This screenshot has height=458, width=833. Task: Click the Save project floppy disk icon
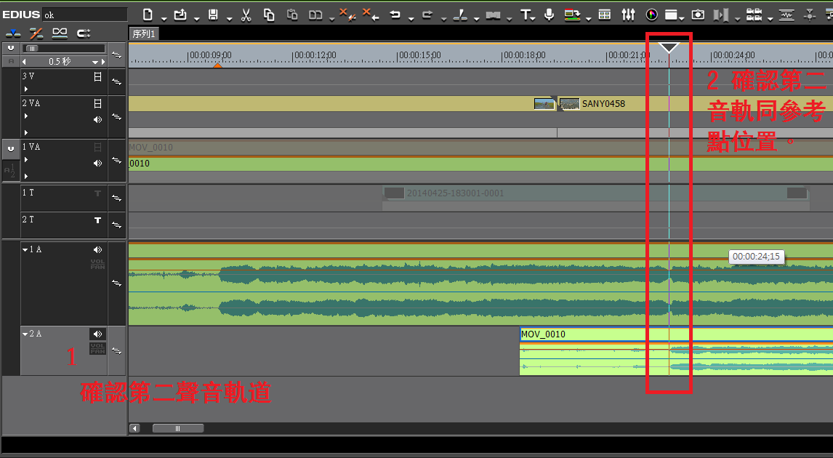click(213, 15)
